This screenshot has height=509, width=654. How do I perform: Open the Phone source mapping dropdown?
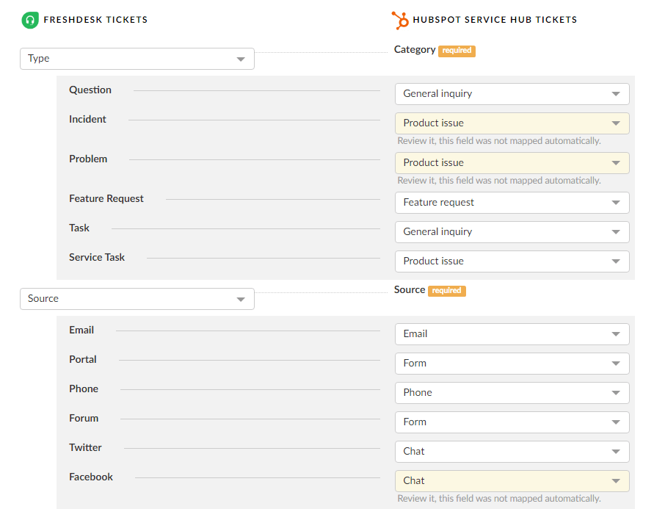[x=512, y=393]
